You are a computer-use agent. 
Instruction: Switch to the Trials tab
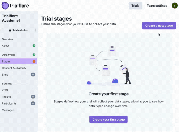coord(135,6)
